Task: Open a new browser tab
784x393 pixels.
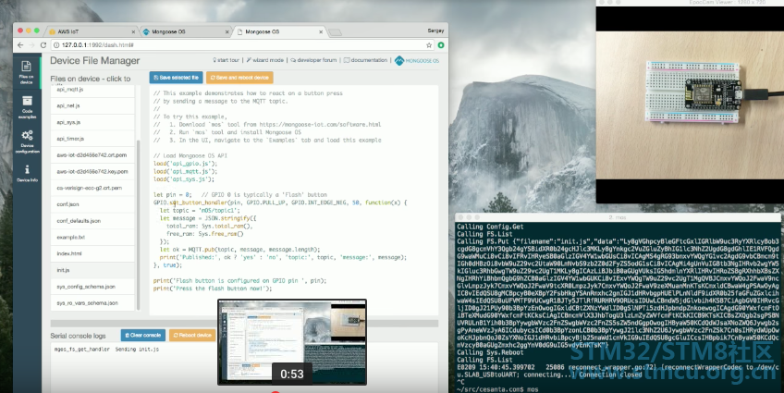Action: (x=335, y=32)
